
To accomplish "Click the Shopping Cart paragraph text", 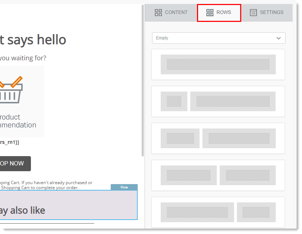I will point(46,185).
